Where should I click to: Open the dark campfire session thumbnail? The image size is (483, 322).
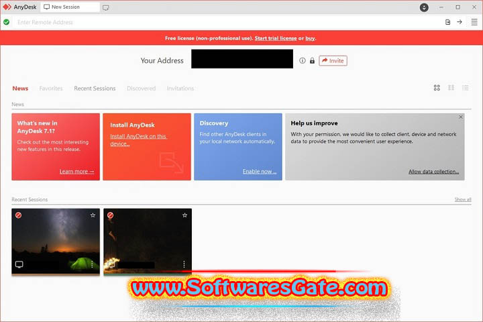click(x=148, y=241)
